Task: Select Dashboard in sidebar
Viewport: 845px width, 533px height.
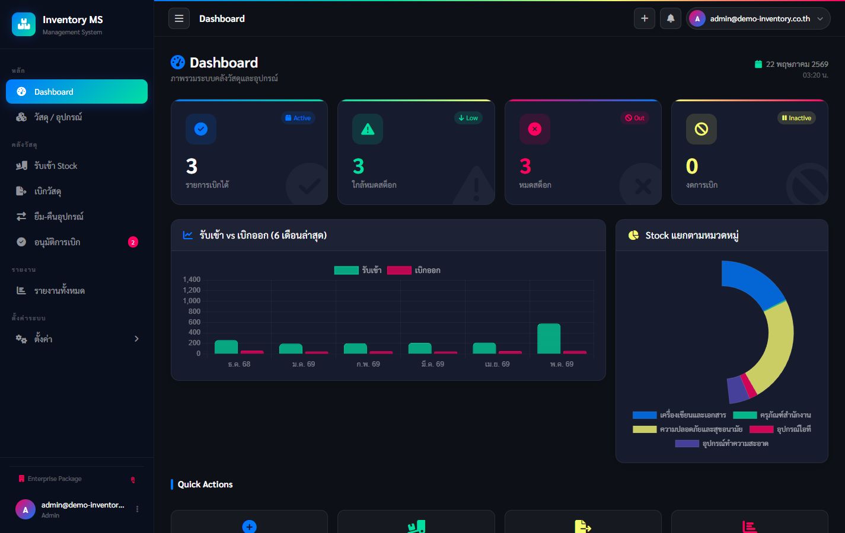Action: coord(76,92)
